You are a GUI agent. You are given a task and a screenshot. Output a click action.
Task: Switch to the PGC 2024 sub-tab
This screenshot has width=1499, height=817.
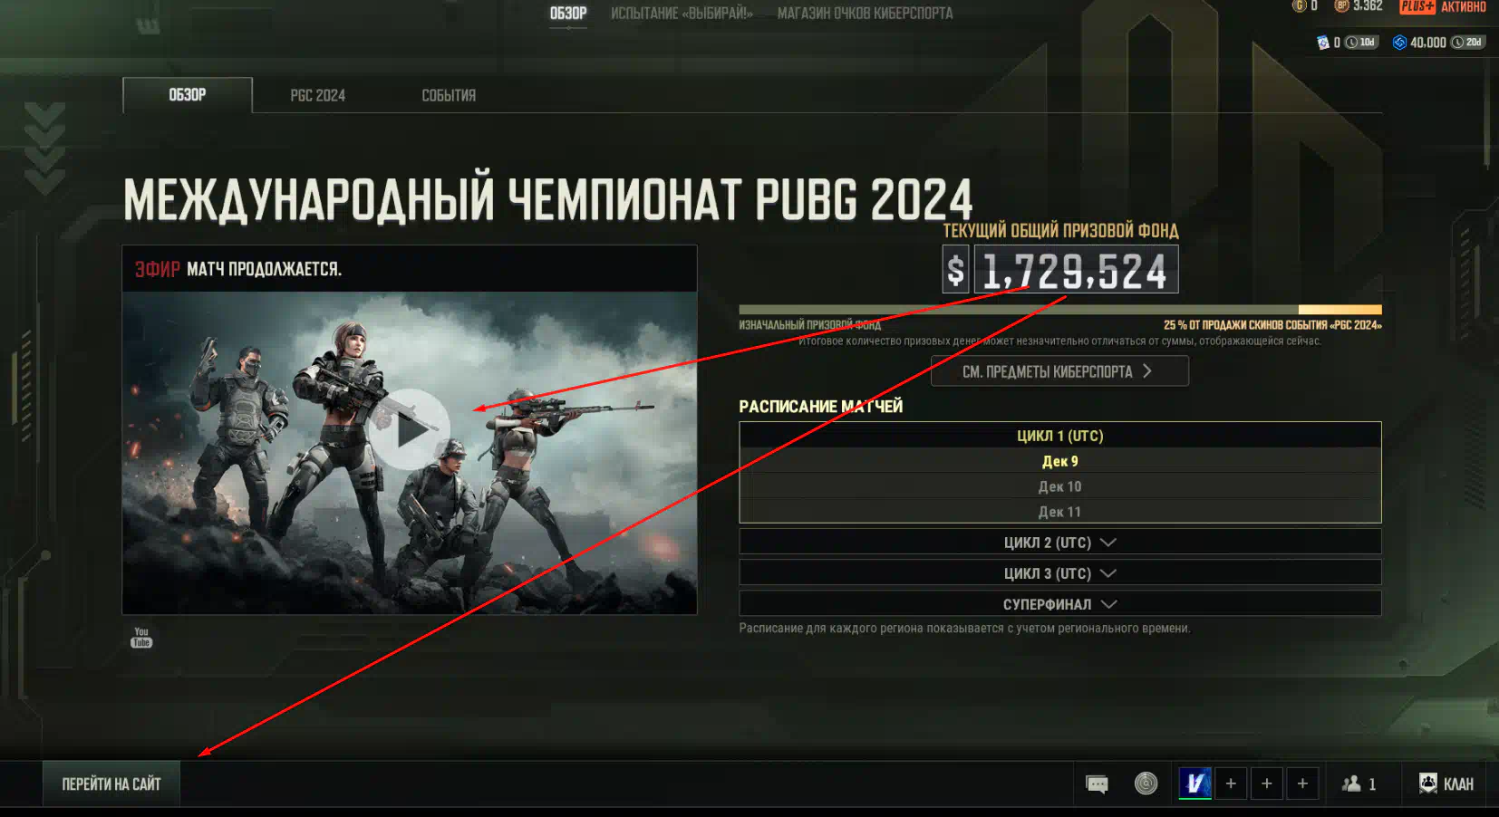click(x=317, y=96)
